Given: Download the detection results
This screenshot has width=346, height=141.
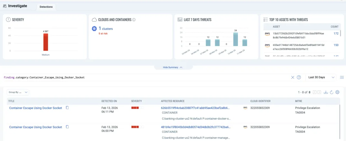Looking at the screenshot, I should [326, 92].
